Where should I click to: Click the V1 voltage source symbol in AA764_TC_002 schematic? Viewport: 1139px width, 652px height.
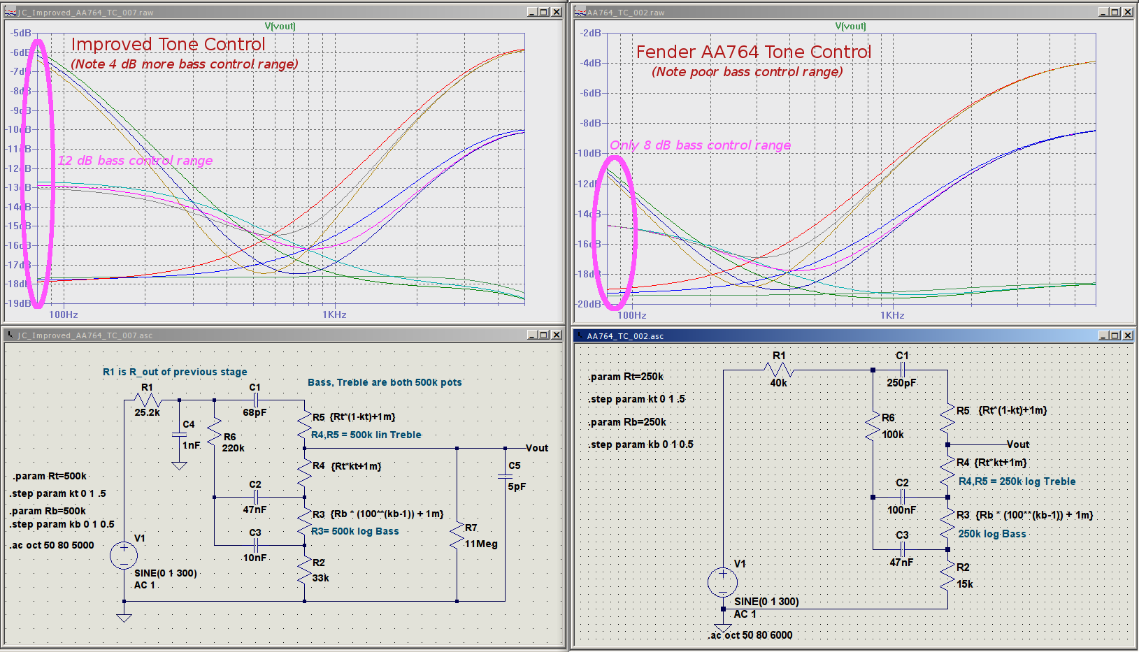click(722, 582)
